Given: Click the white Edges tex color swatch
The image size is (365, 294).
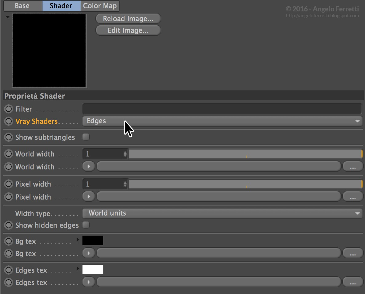Looking at the screenshot, I should click(x=93, y=270).
